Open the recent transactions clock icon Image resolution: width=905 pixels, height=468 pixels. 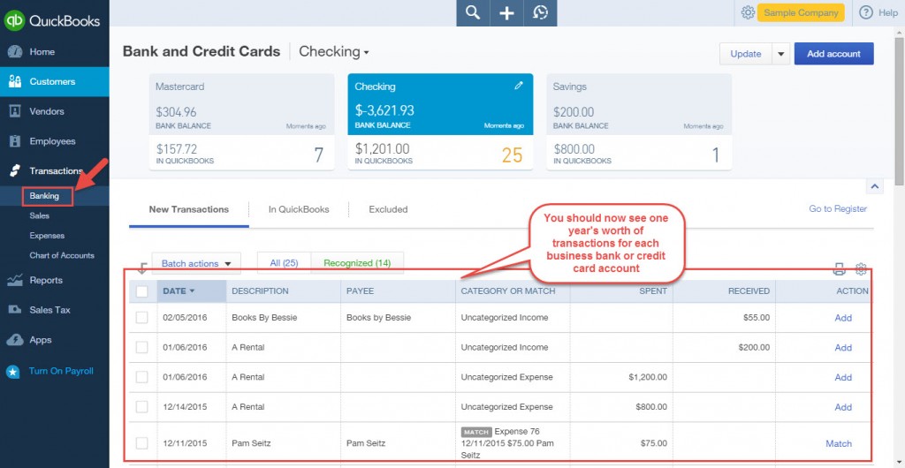tap(540, 12)
